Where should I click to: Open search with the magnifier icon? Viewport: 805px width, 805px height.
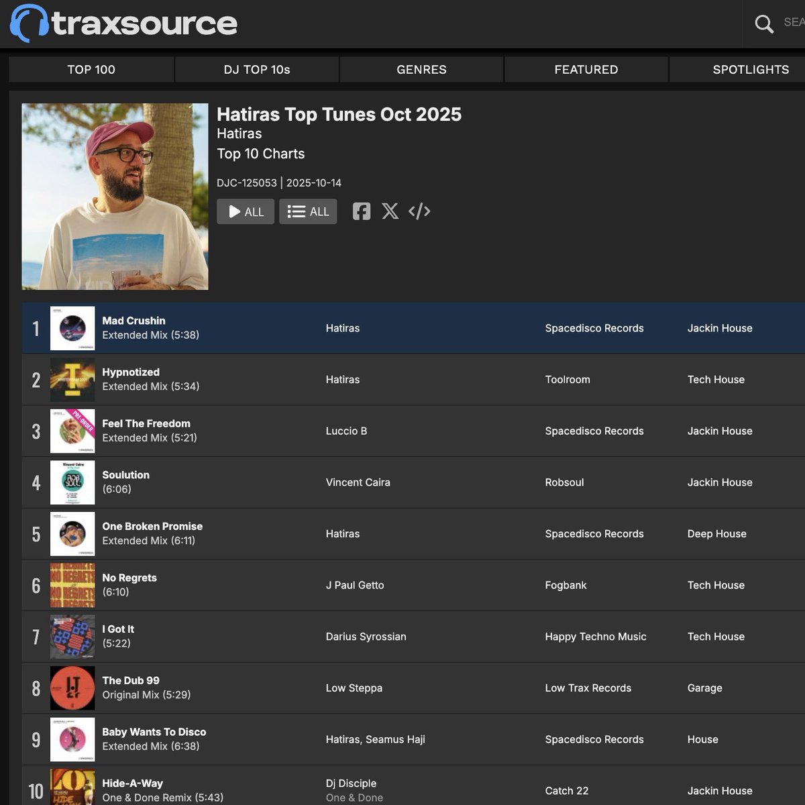coord(764,24)
